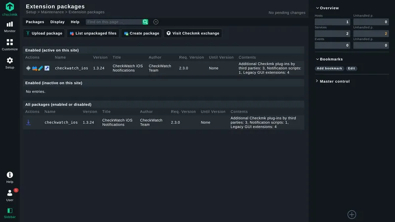Open the Display menu
Viewport: 395px width, 222px height.
(x=57, y=22)
